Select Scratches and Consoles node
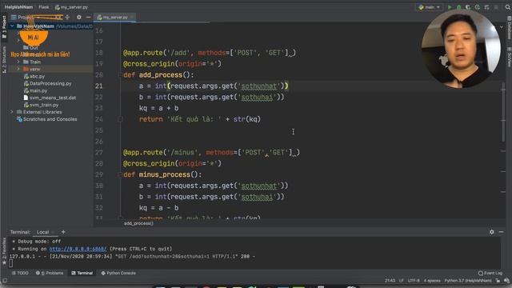The height and width of the screenshot is (288, 512). click(x=47, y=119)
